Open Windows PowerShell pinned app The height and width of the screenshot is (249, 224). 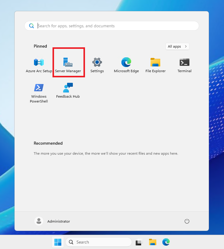click(39, 93)
